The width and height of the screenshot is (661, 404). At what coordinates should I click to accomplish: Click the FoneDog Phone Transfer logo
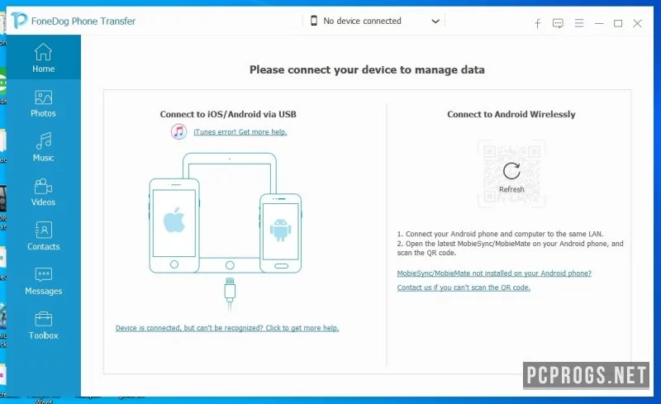click(x=19, y=21)
